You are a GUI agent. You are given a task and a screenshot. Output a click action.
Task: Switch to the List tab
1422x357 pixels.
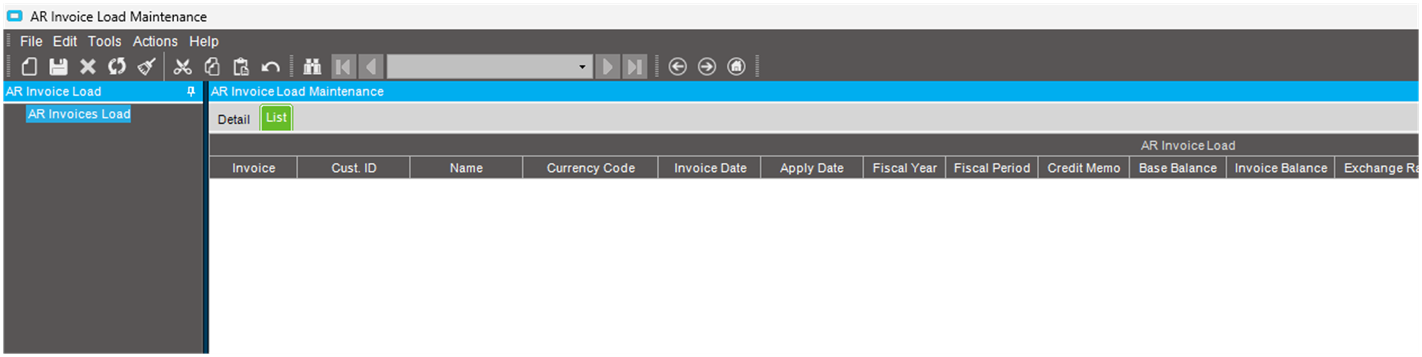pos(276,118)
